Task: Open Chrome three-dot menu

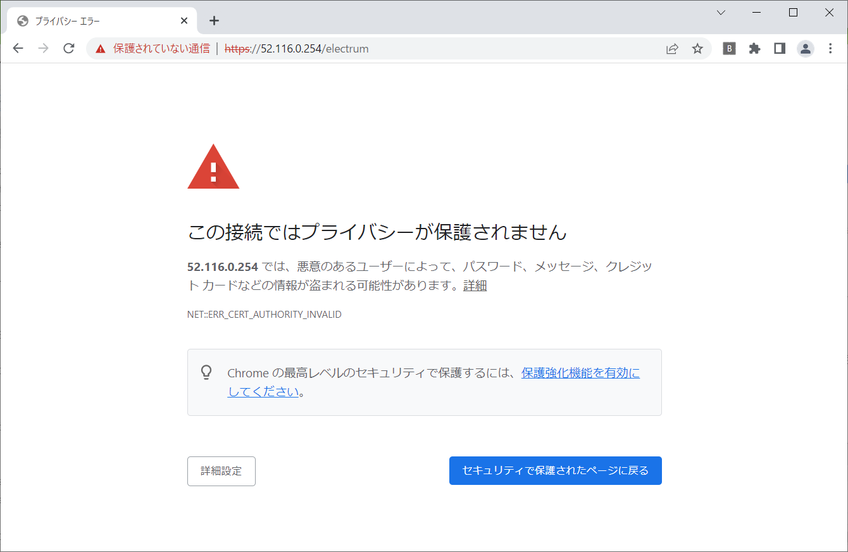Action: pos(831,49)
